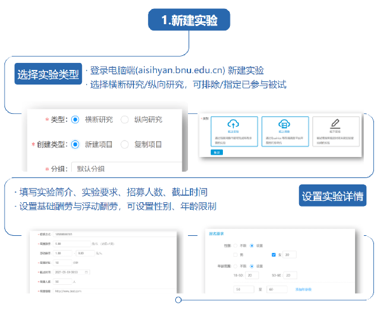Select 不限 for gender restriction
The height and width of the screenshot is (323, 381).
tap(234, 245)
